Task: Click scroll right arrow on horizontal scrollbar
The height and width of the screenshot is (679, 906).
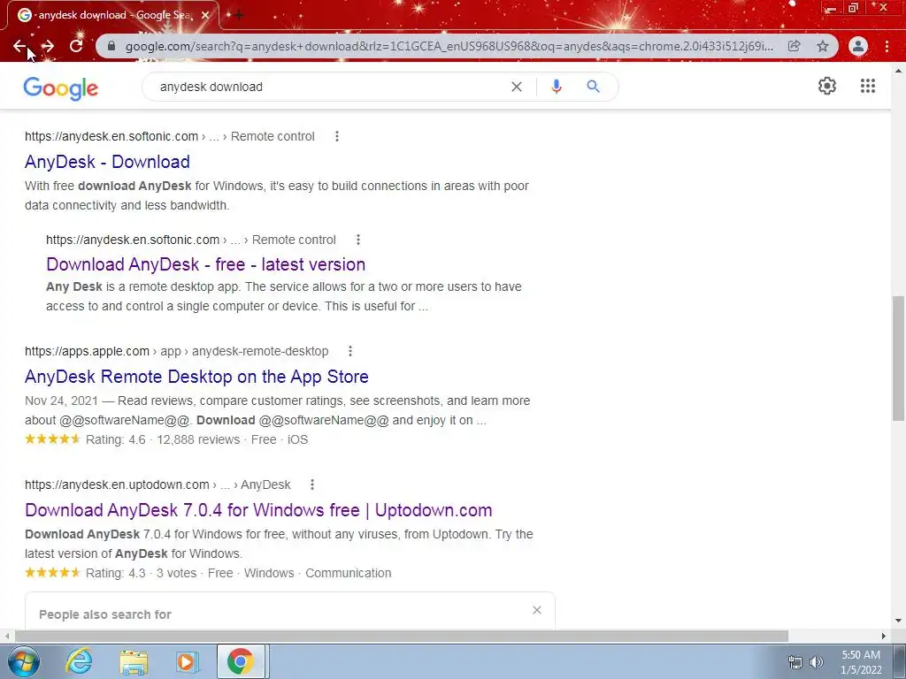Action: 884,636
